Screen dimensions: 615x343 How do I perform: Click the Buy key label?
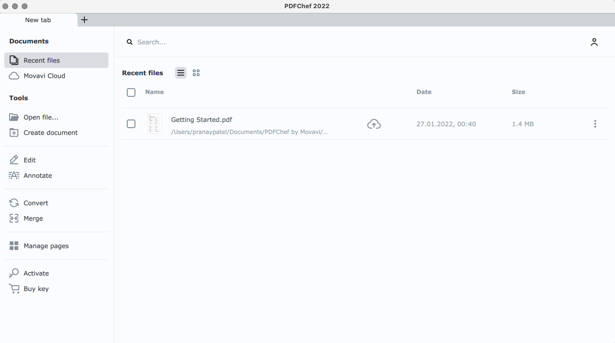click(x=36, y=289)
